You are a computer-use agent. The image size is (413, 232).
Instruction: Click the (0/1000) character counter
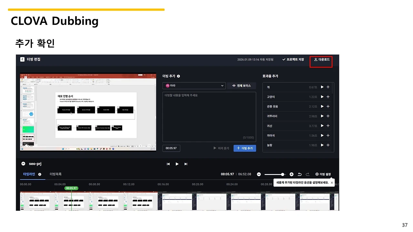248,138
